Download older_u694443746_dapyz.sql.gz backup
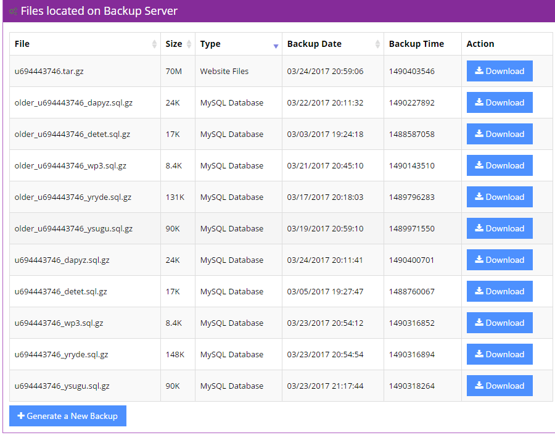This screenshot has width=555, height=435. click(x=499, y=102)
